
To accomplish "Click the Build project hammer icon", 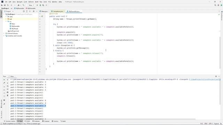I will (x=23, y=5).
